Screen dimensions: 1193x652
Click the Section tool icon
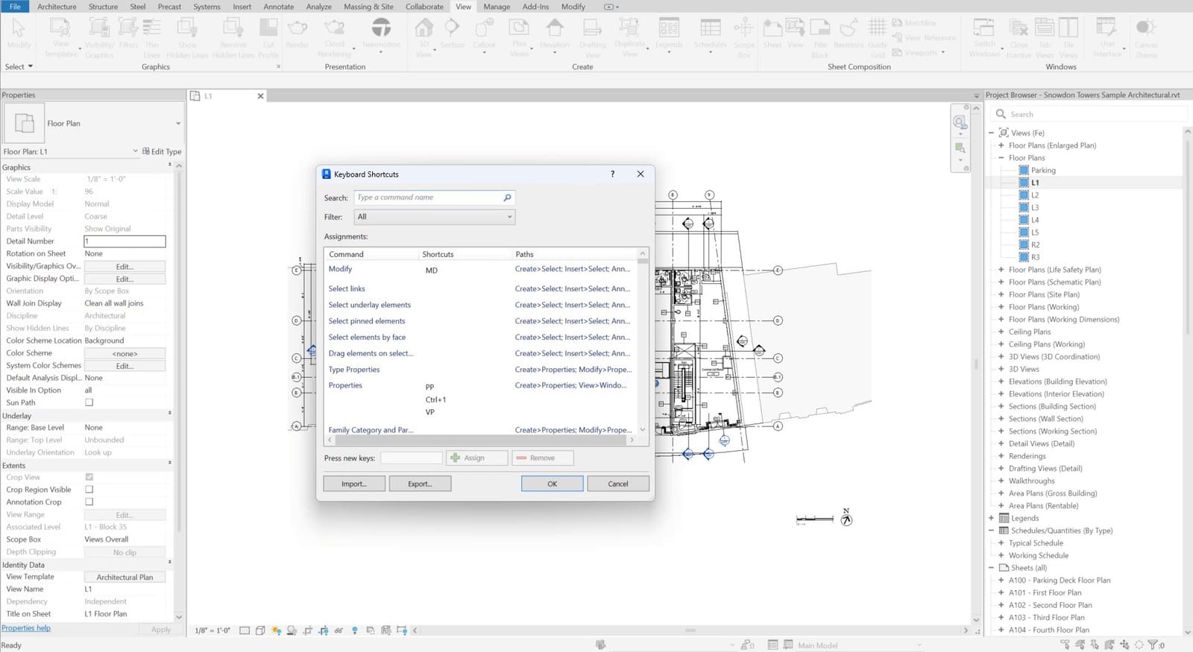[x=452, y=28]
